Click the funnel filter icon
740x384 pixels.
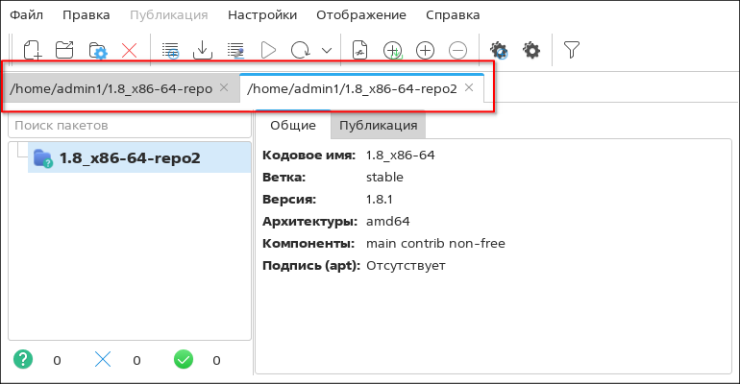coord(572,50)
